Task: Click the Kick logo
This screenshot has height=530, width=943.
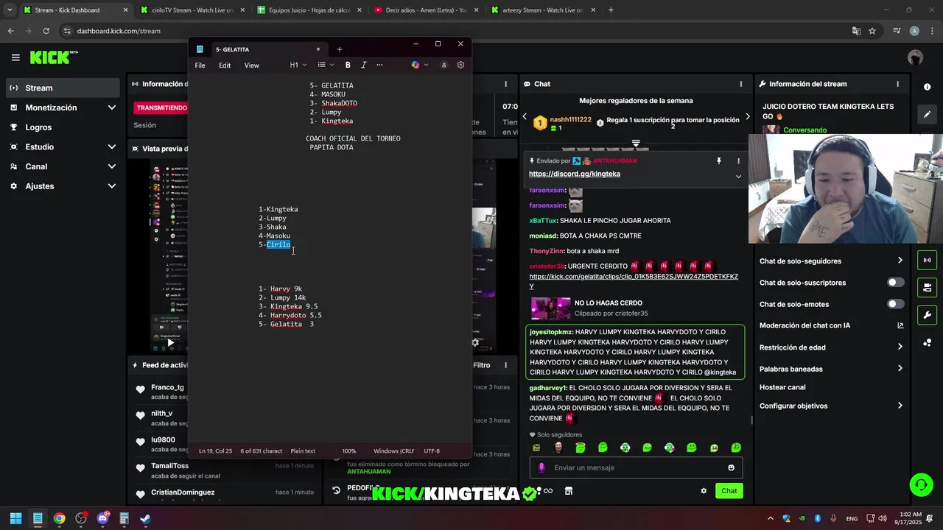Action: [54, 57]
